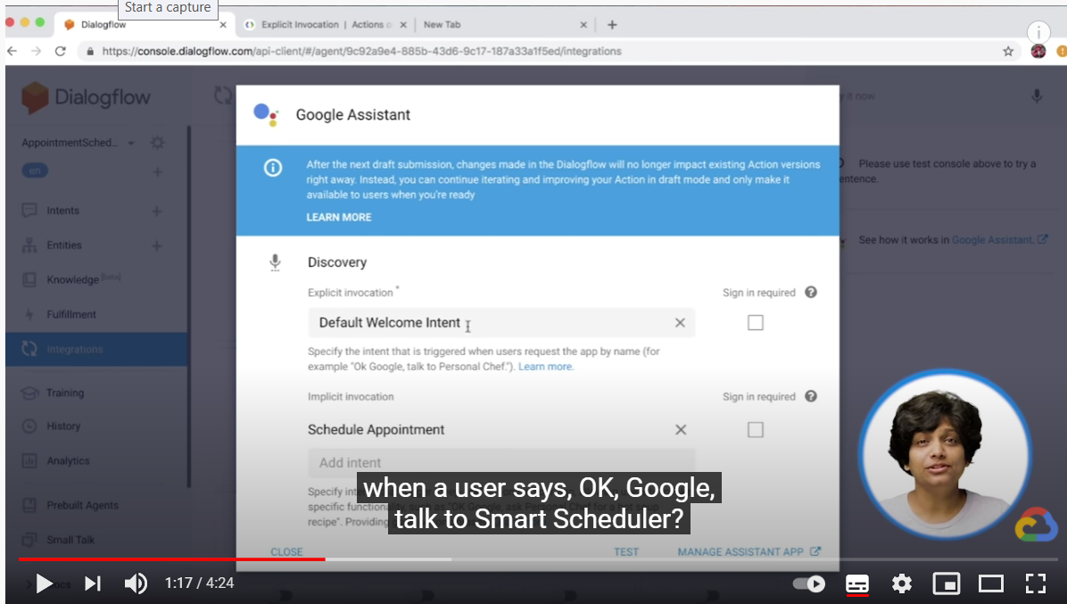Remove the Schedule Appointment implicit intent

coord(681,430)
